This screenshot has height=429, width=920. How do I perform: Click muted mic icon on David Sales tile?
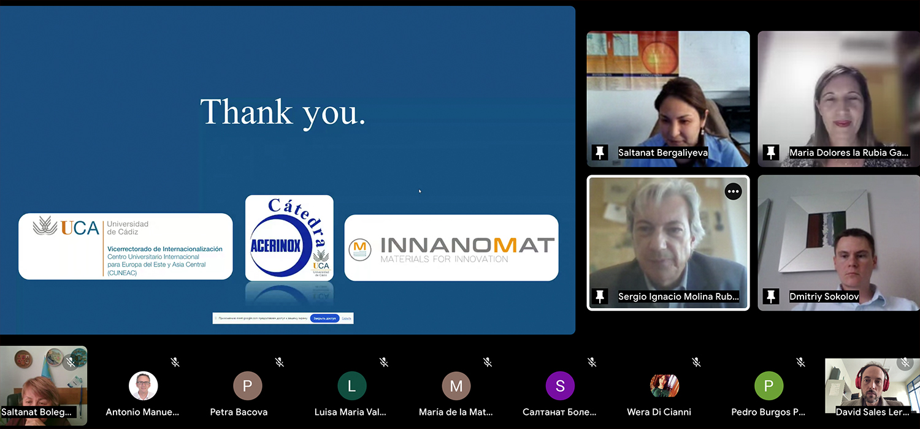(905, 363)
